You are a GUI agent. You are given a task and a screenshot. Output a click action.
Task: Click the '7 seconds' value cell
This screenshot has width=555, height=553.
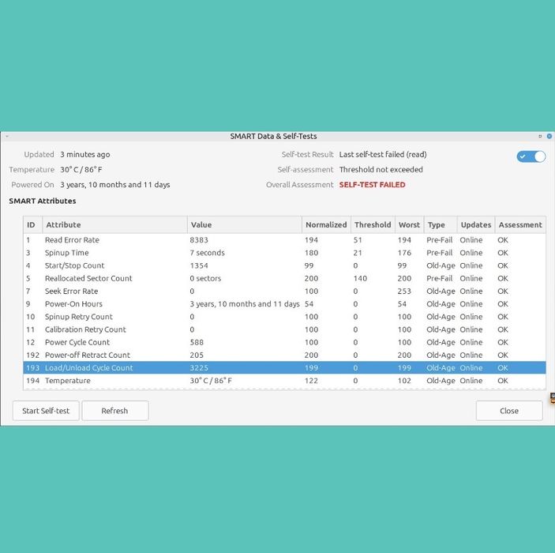click(x=207, y=253)
